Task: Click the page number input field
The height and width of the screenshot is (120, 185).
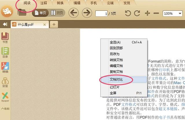Action: coord(101,14)
